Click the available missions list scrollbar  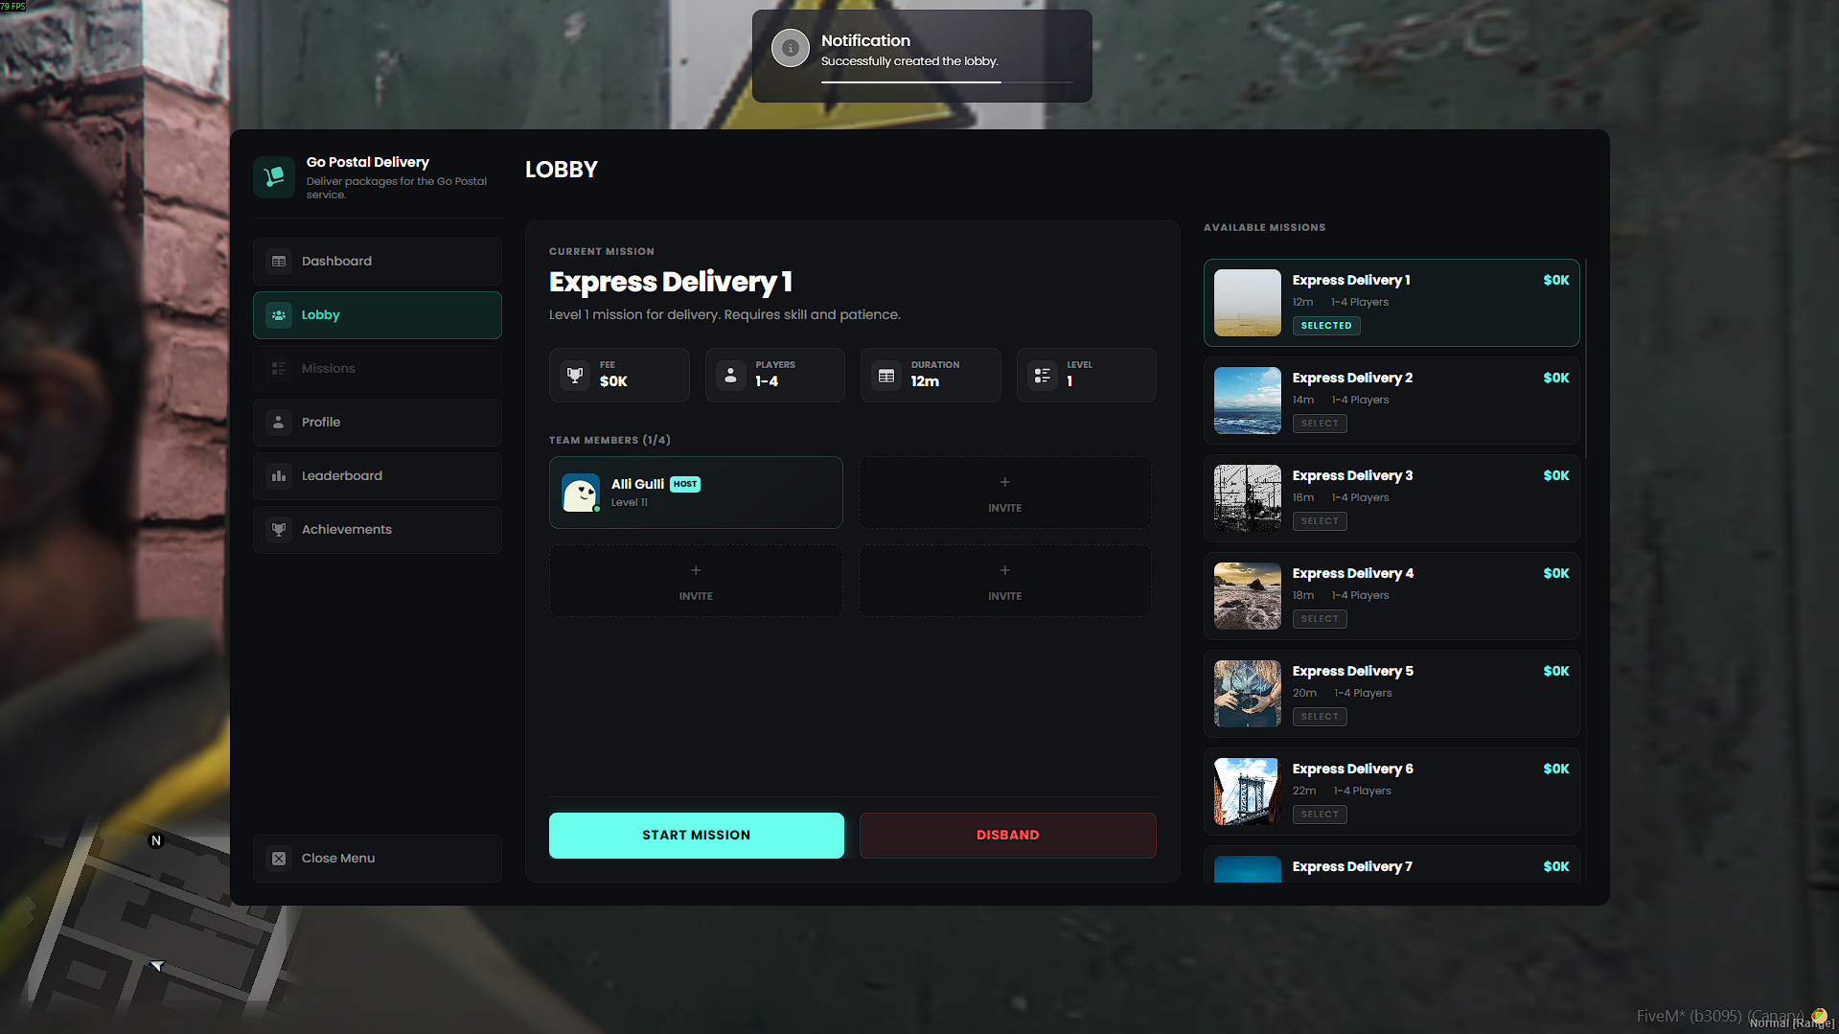(x=1586, y=359)
